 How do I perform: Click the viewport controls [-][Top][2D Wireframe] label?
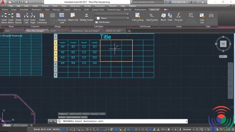[11, 36]
